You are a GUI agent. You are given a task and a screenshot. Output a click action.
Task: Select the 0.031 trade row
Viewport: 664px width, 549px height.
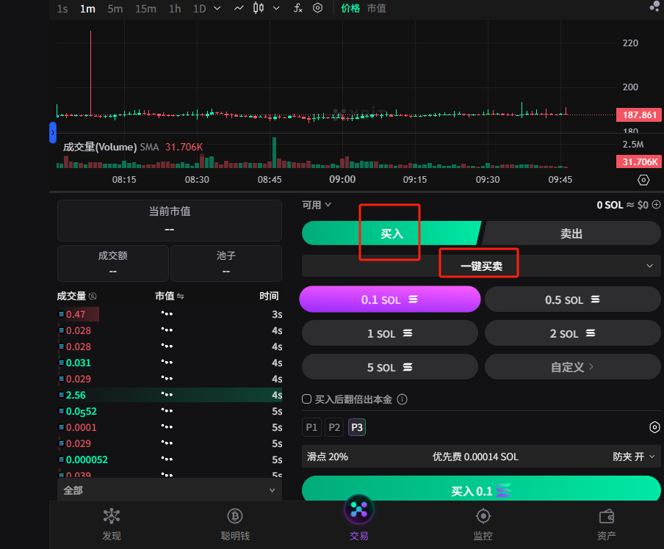coord(170,363)
